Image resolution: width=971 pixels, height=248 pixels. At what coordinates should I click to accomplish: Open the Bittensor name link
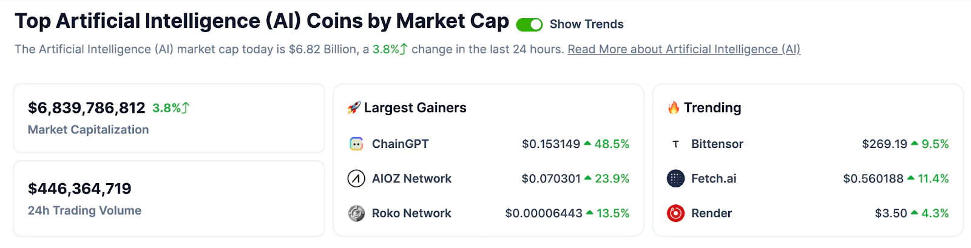coord(717,144)
